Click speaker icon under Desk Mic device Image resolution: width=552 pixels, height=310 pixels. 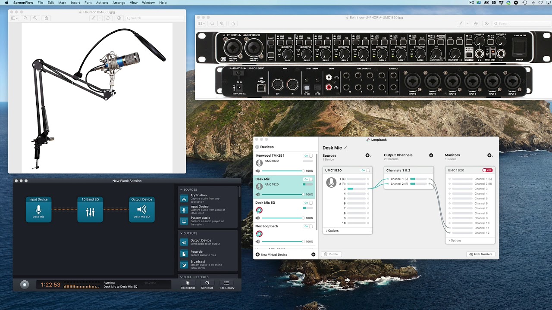(x=257, y=195)
